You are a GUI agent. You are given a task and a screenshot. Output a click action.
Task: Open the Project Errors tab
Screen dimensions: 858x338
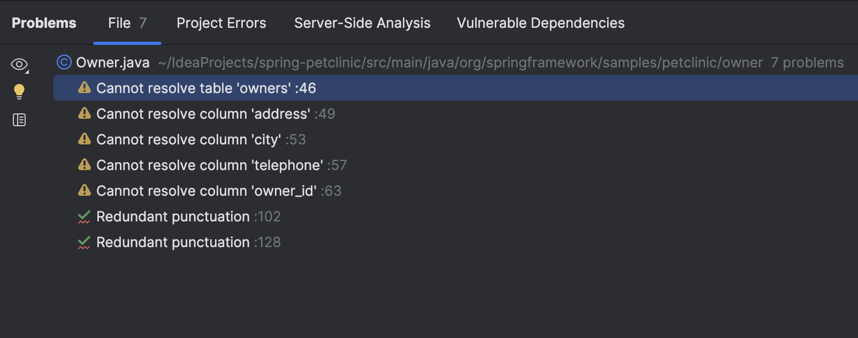tap(221, 23)
